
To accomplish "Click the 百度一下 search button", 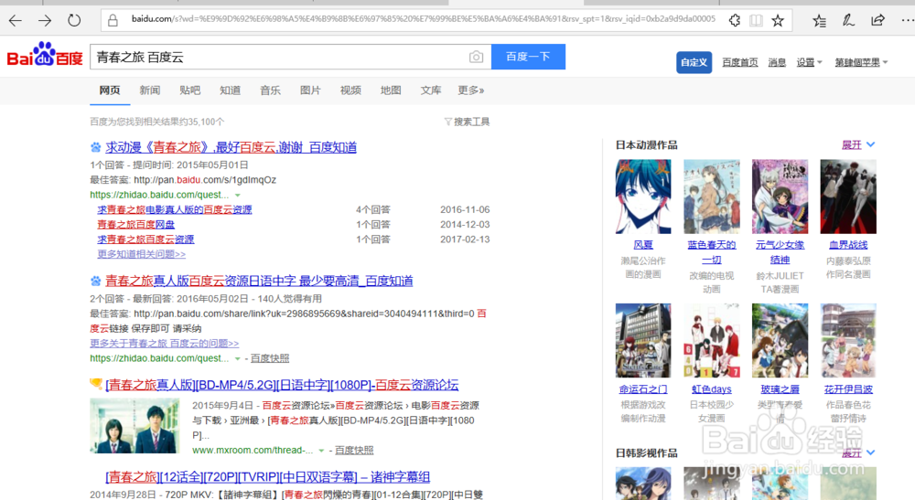I will (528, 57).
